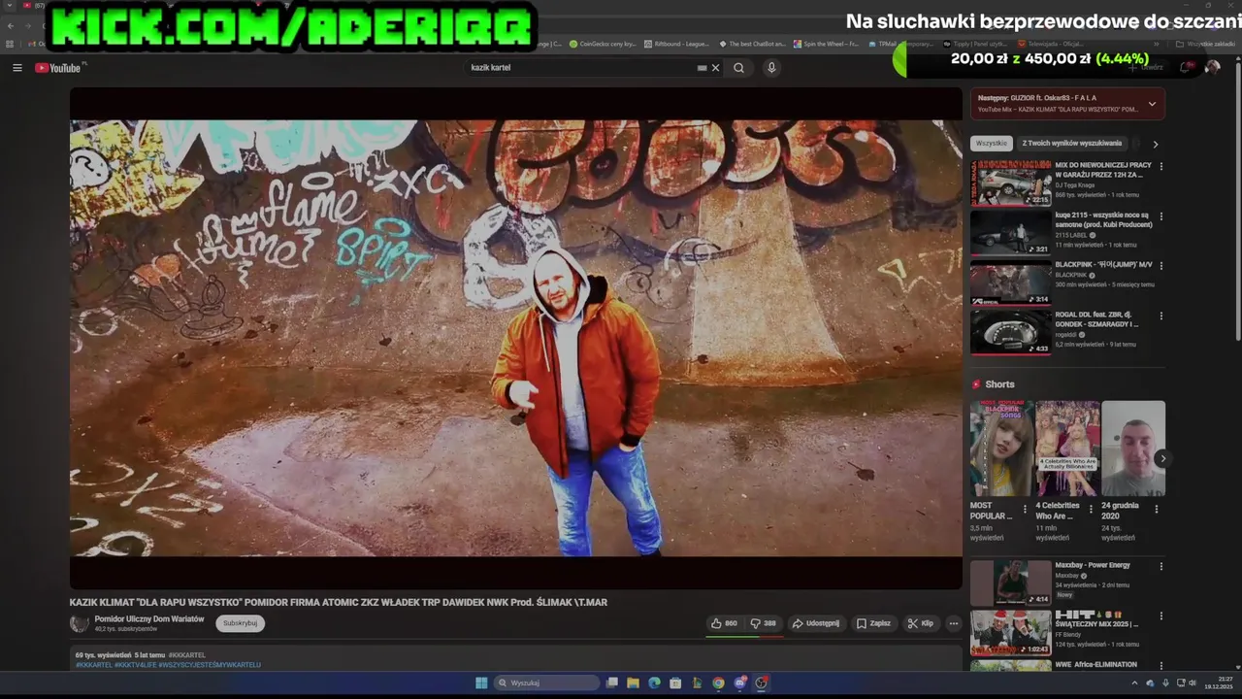
Task: Go to the YouTube home logo
Action: click(x=60, y=68)
